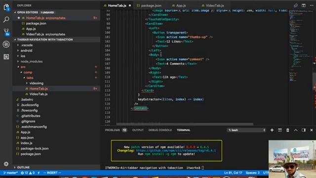
Task: Click errors and warnings count in status bar
Action: (28, 173)
